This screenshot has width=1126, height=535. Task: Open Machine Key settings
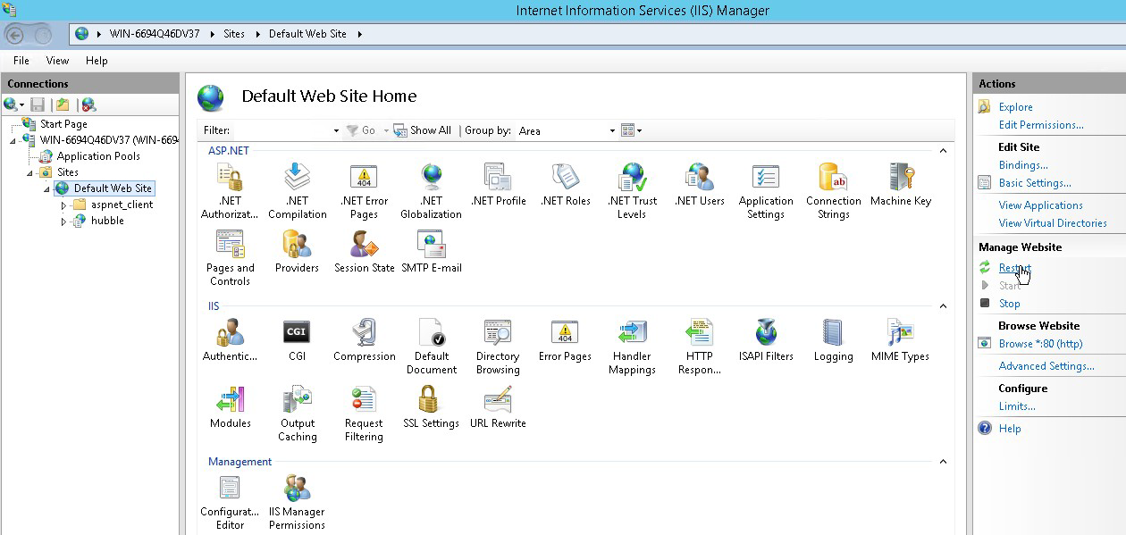pyautogui.click(x=901, y=183)
